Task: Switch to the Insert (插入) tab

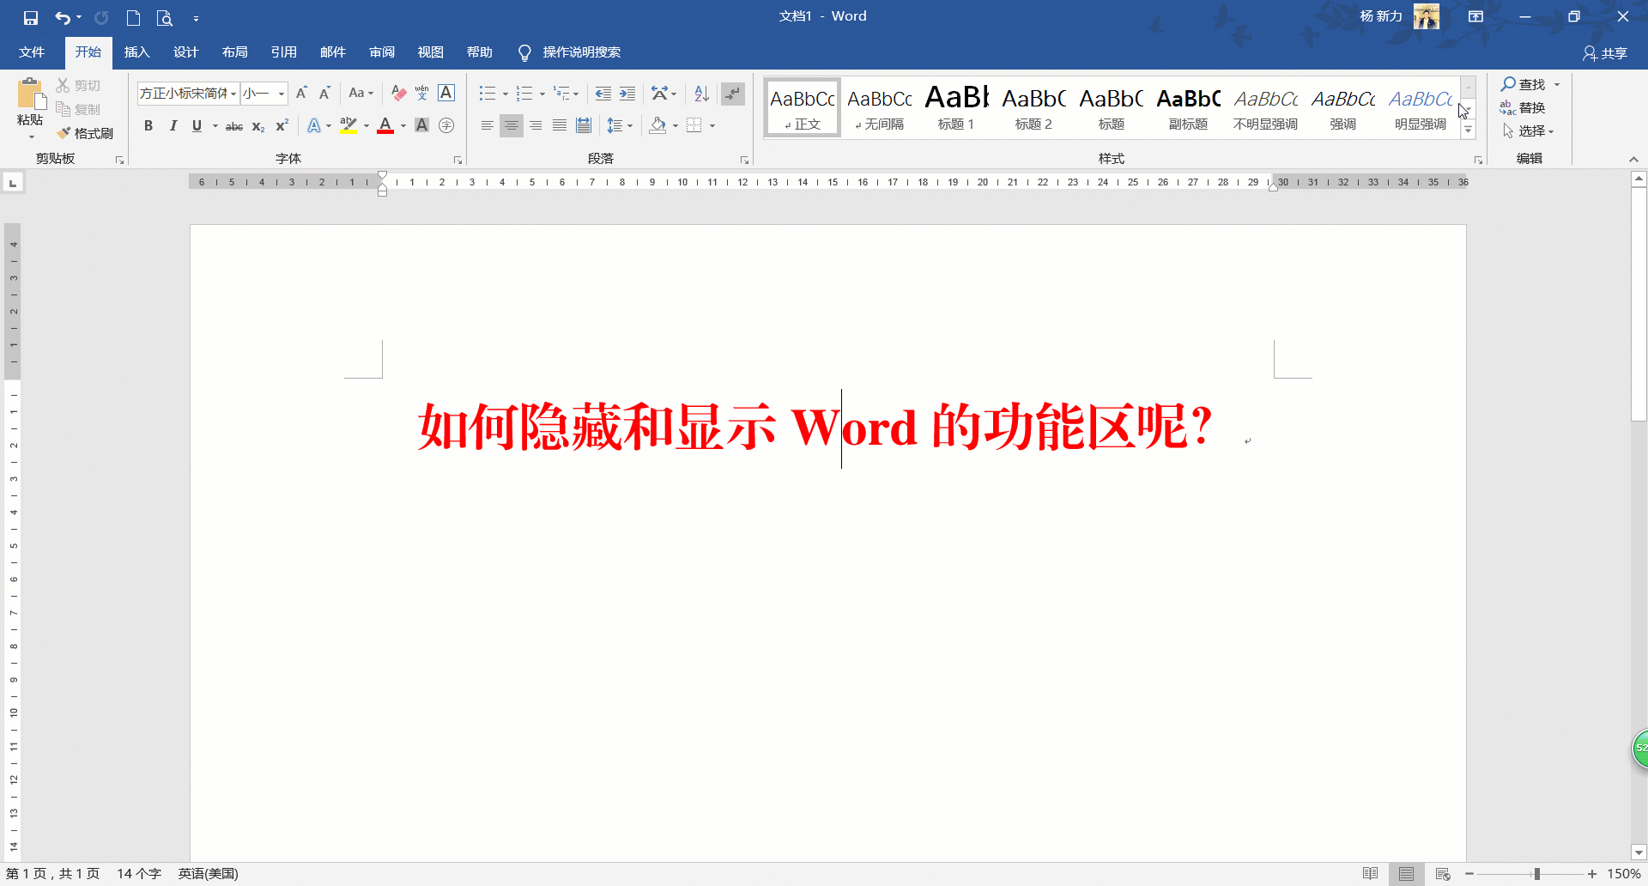Action: (137, 52)
